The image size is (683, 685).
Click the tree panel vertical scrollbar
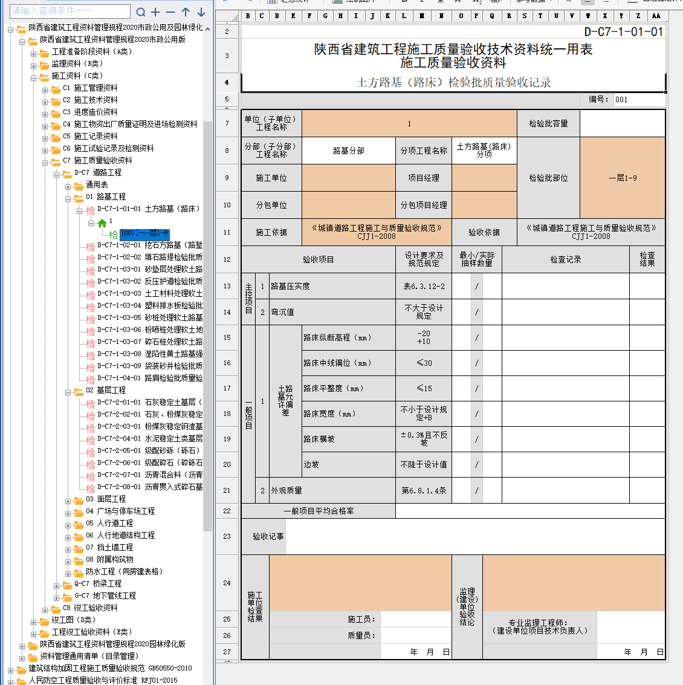tap(208, 325)
